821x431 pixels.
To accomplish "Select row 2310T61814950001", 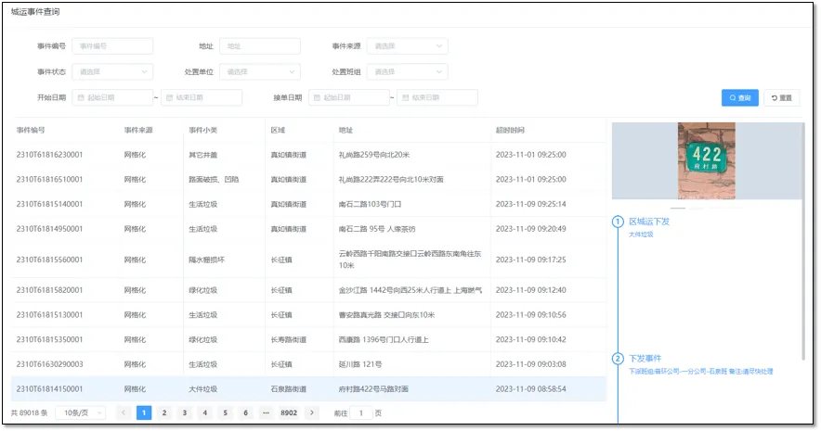I will pyautogui.click(x=308, y=229).
